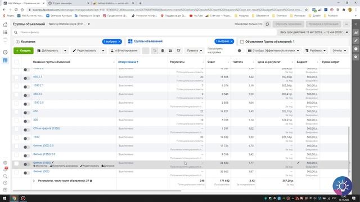Click the Chrome icon in taskbar

(x=14, y=198)
